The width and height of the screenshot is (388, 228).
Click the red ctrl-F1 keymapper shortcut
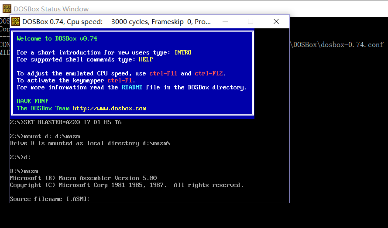click(x=120, y=80)
